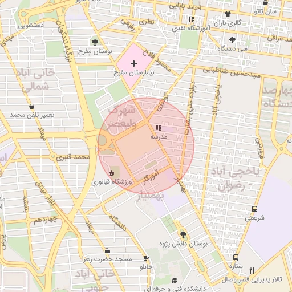Viewport: 292px width, 292px height.
Task: Click the shop icon at تعمیر تلفن محمد
Action: 32,107
